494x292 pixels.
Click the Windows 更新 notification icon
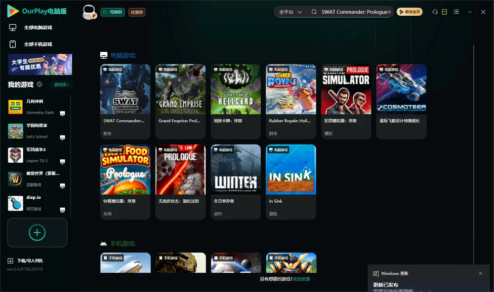(x=376, y=273)
